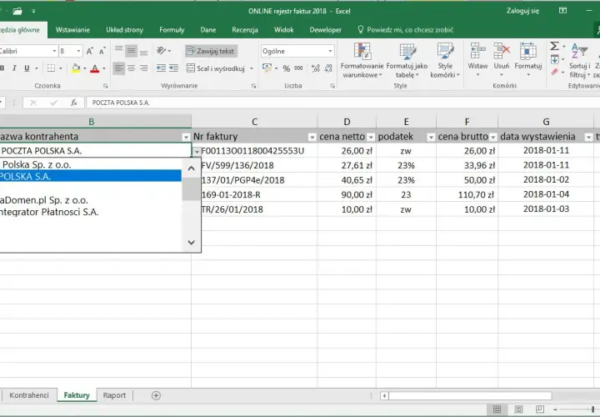Open the Calibri font name dropdown

click(54, 51)
